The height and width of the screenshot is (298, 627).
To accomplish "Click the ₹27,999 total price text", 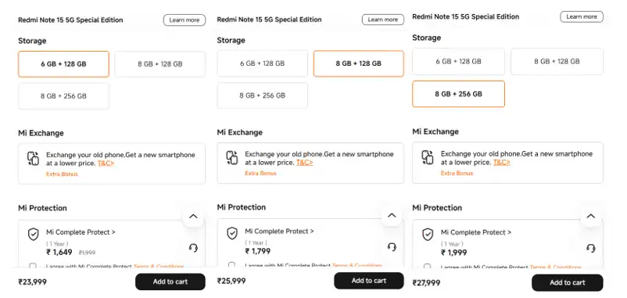I will (426, 283).
